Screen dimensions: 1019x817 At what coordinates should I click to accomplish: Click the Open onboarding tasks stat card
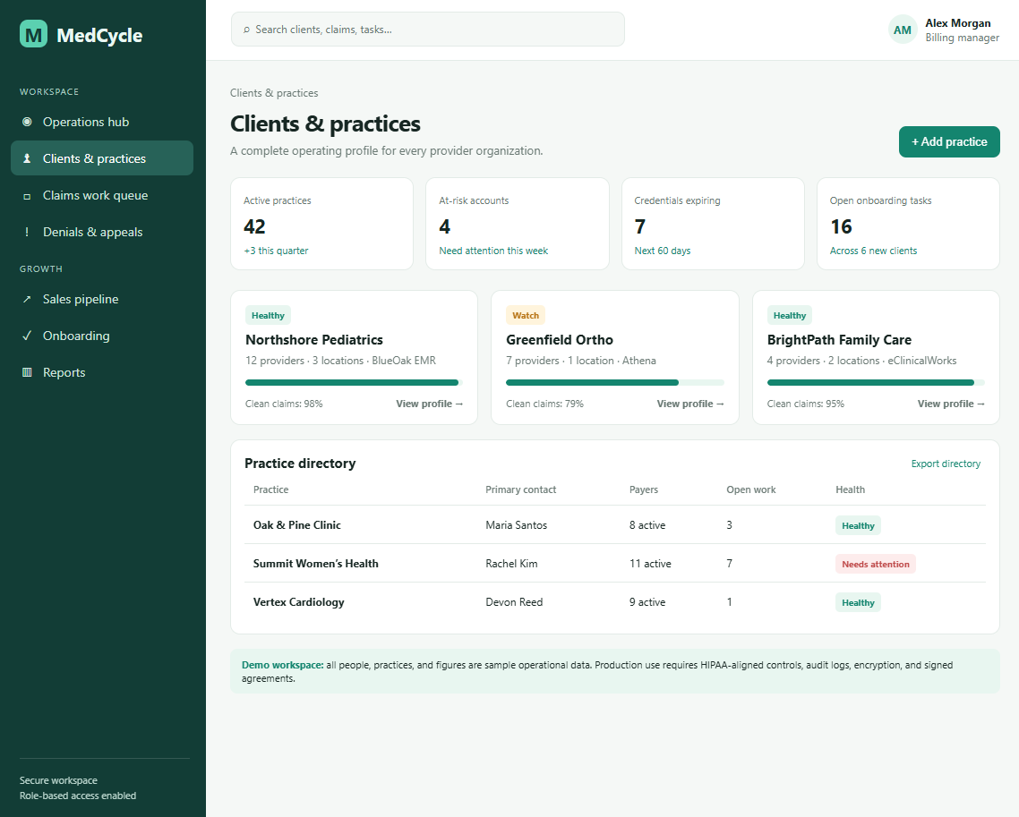pos(908,224)
